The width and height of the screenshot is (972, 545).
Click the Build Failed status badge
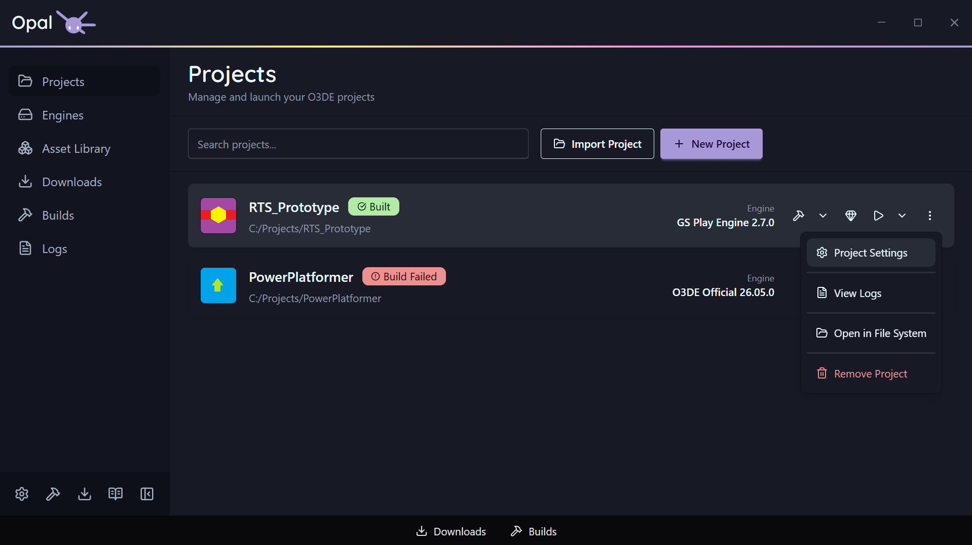[404, 276]
